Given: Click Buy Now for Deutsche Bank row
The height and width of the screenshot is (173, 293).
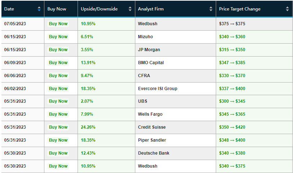Looking at the screenshot, I should click(x=58, y=153).
